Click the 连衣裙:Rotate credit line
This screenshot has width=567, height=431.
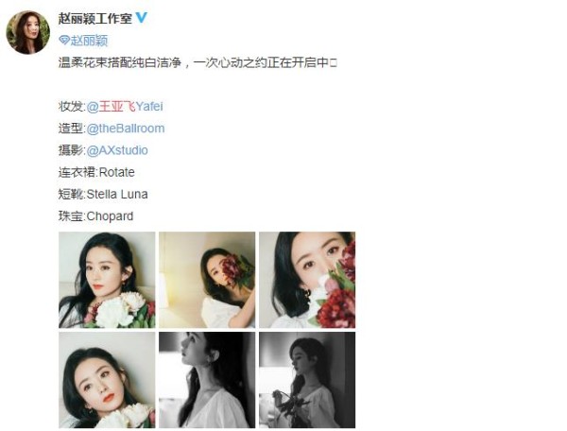(x=96, y=172)
